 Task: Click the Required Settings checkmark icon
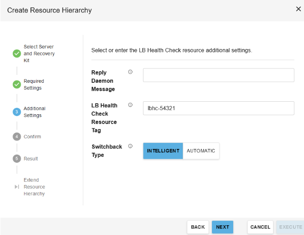[17, 85]
